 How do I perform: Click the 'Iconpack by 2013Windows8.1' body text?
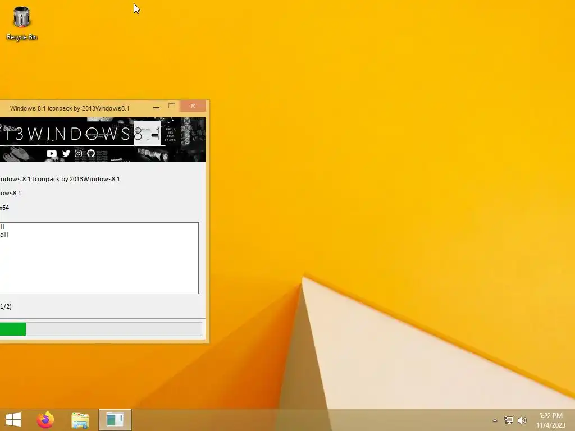(76, 179)
